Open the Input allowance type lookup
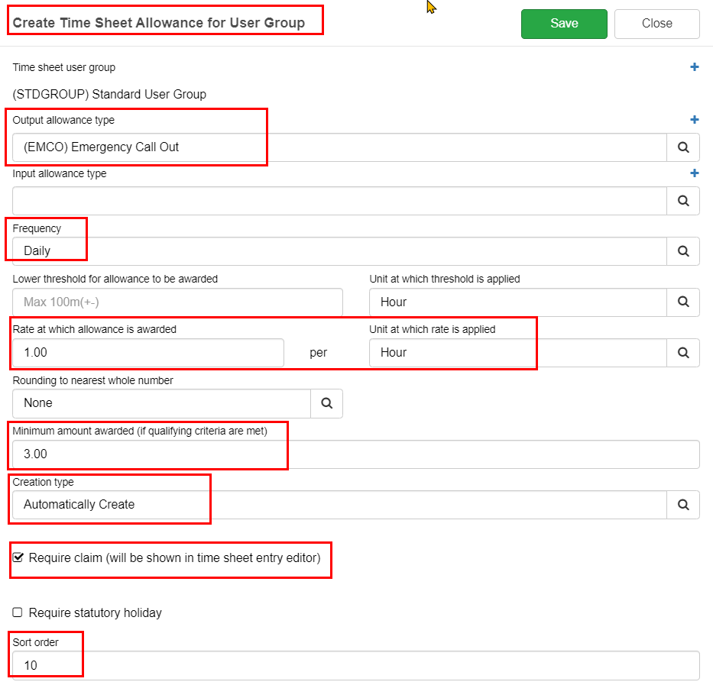The height and width of the screenshot is (698, 713). [x=682, y=200]
